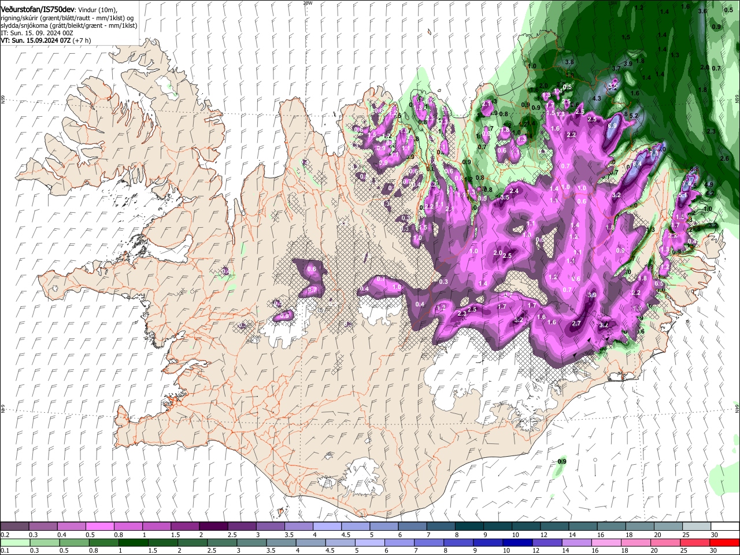This screenshot has height=555, width=740.
Task: Pick the 2–2.5 rain scale swatch
Action: 193,543
